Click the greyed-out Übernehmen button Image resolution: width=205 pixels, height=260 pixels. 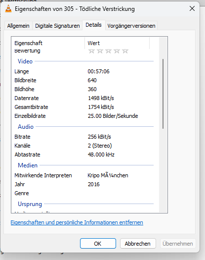(178, 244)
